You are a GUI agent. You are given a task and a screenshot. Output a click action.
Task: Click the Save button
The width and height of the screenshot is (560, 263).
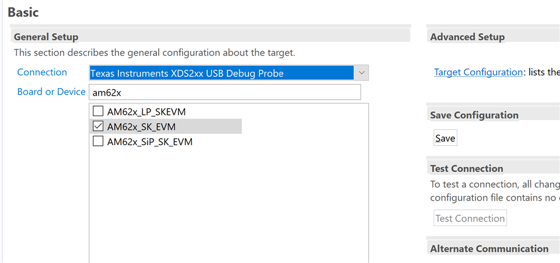tap(445, 138)
